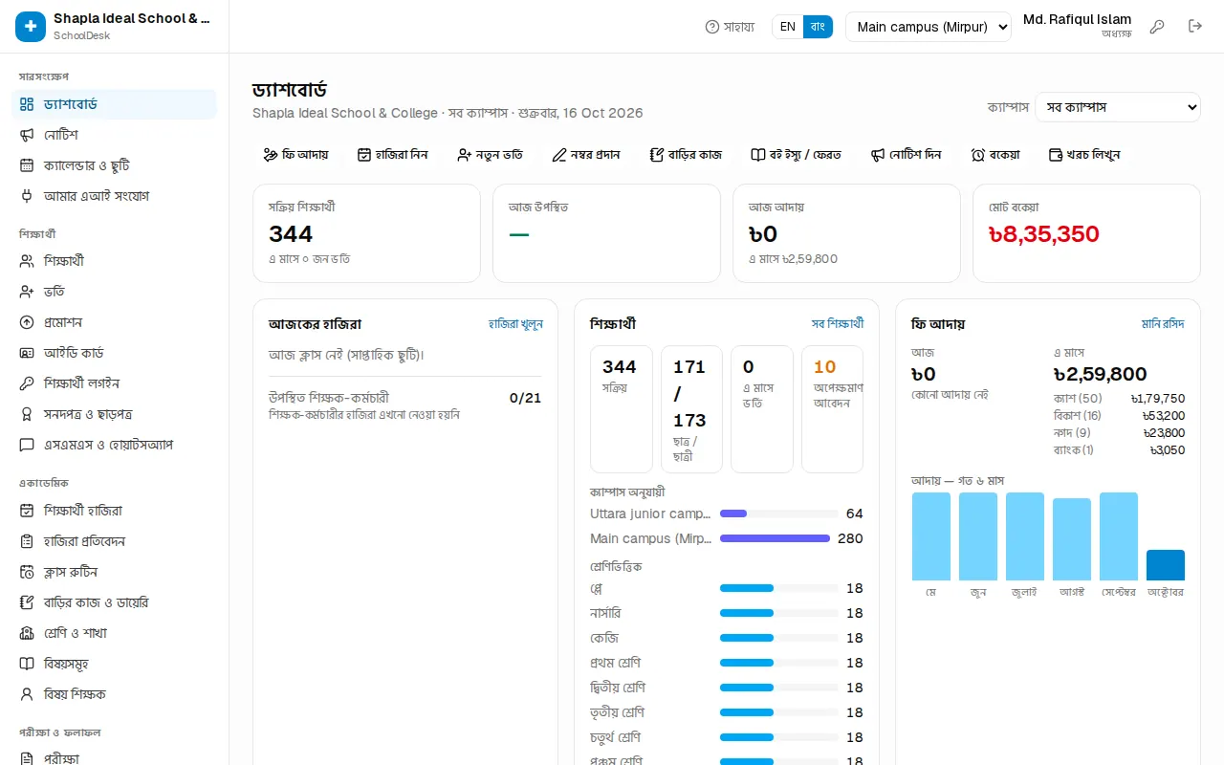Expand the সব ক্যাম্পাস campus filter

tap(1118, 107)
